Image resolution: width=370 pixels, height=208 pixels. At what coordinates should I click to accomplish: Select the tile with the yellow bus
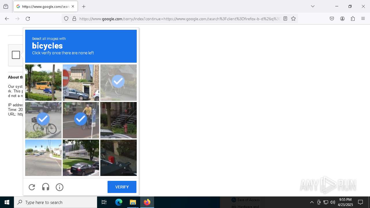coord(43,83)
